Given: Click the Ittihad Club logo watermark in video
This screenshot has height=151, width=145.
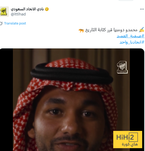Looking at the screenshot, I should point(122,67).
